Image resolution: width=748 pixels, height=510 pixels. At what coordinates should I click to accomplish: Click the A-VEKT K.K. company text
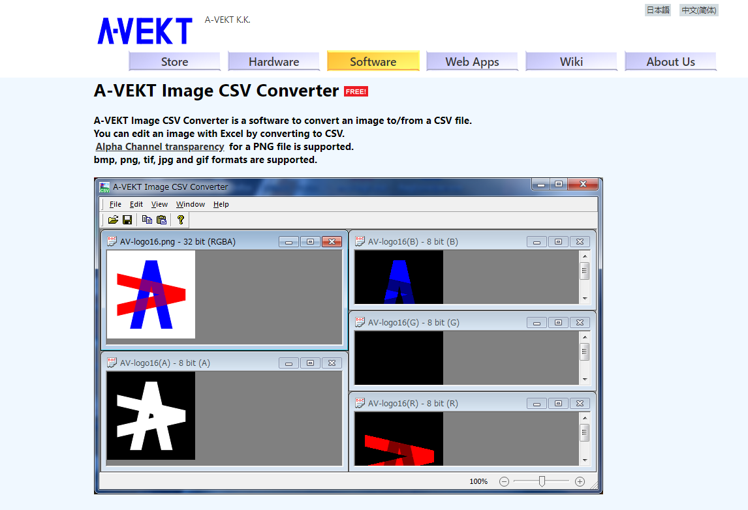[x=228, y=20]
